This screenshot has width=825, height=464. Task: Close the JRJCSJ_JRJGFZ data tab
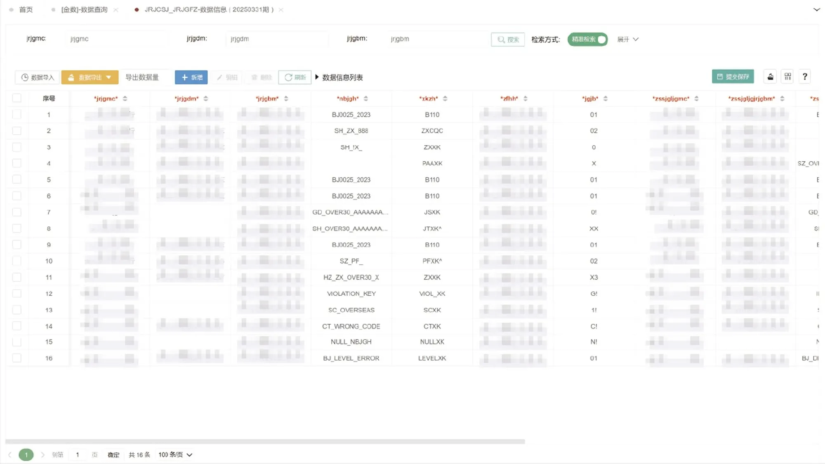coord(281,10)
